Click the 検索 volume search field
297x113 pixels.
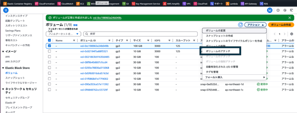[x=141, y=34]
